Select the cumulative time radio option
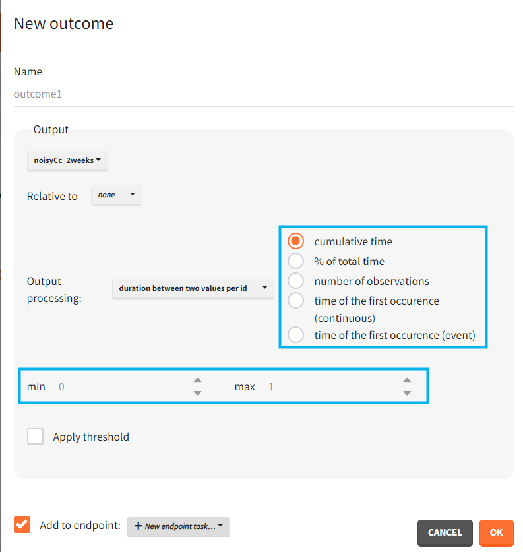Image resolution: width=523 pixels, height=552 pixels. pyautogui.click(x=297, y=241)
